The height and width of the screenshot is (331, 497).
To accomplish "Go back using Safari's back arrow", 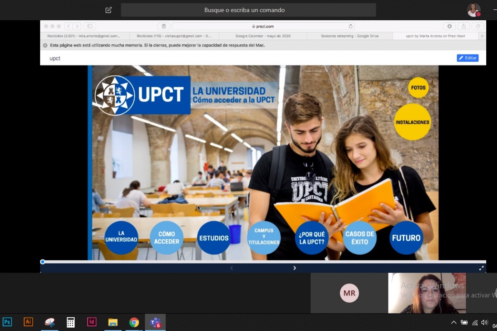I will click(68, 26).
